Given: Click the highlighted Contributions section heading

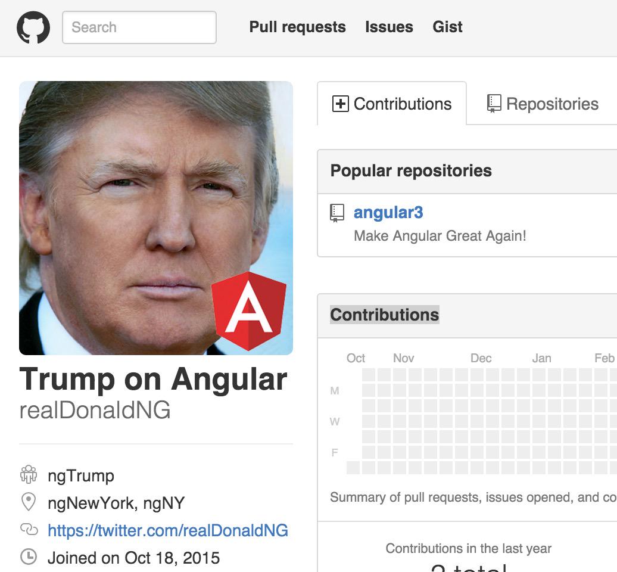Looking at the screenshot, I should click(x=385, y=315).
